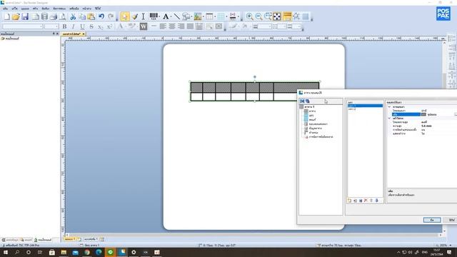Delete row with red X icon in dialog
Viewport: 457px width, 257px height.
coord(366,201)
